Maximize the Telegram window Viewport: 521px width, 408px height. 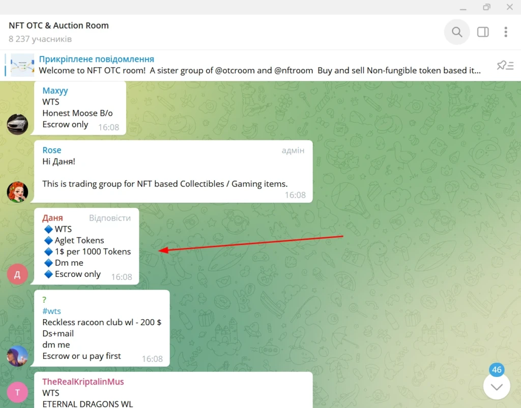pos(486,7)
